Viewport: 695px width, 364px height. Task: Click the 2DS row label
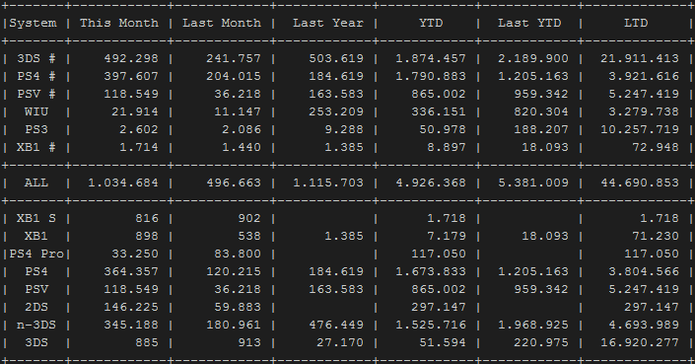36,307
